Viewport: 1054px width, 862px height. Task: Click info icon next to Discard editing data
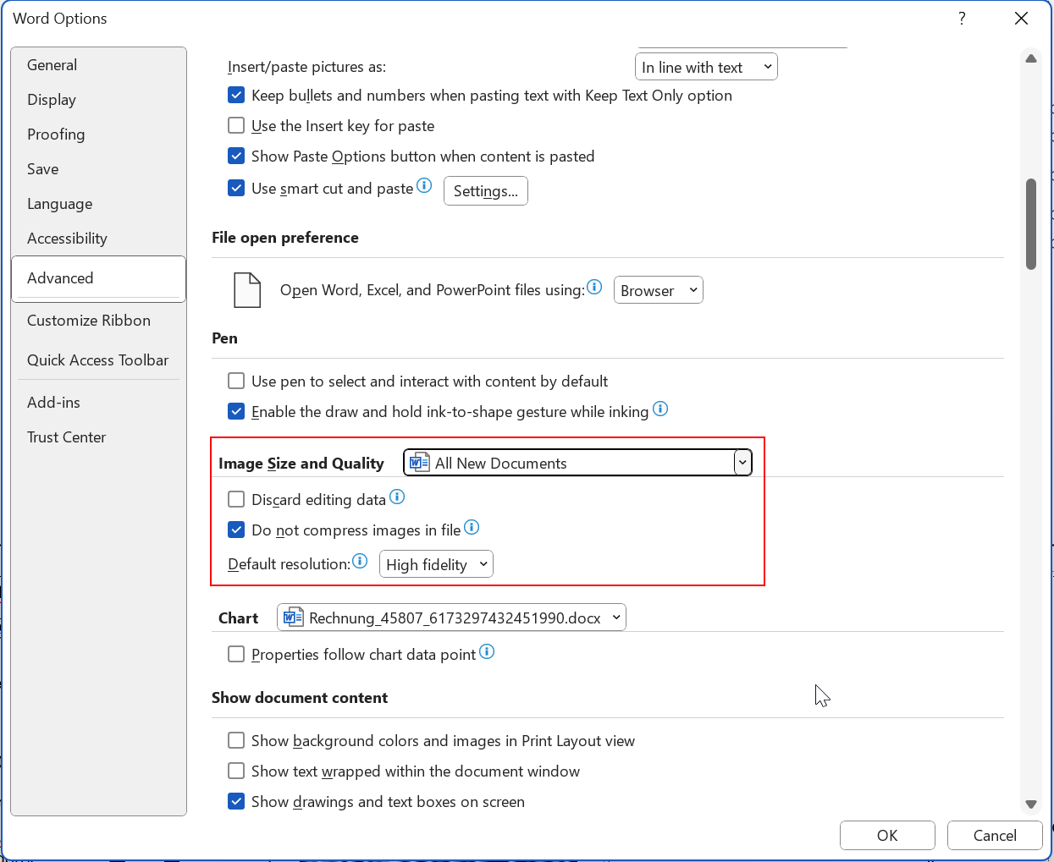397,497
